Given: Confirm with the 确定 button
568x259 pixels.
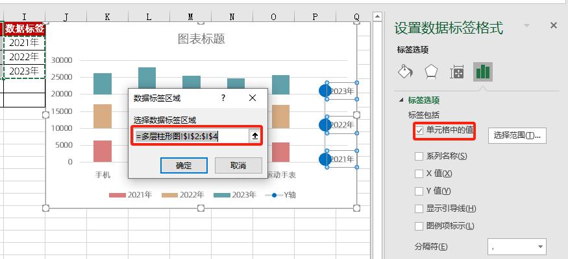Looking at the screenshot, I should [x=184, y=166].
